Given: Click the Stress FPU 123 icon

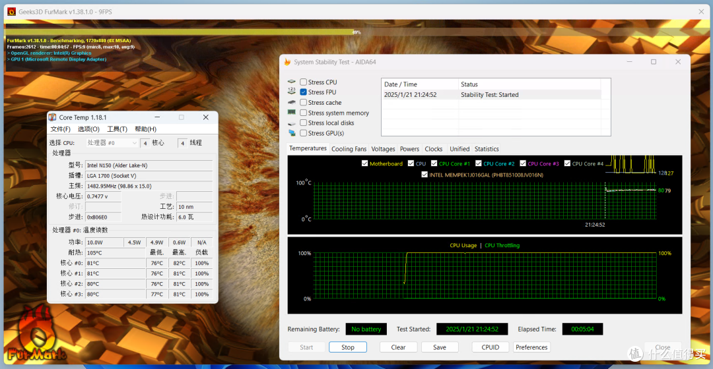Looking at the screenshot, I should [x=292, y=92].
